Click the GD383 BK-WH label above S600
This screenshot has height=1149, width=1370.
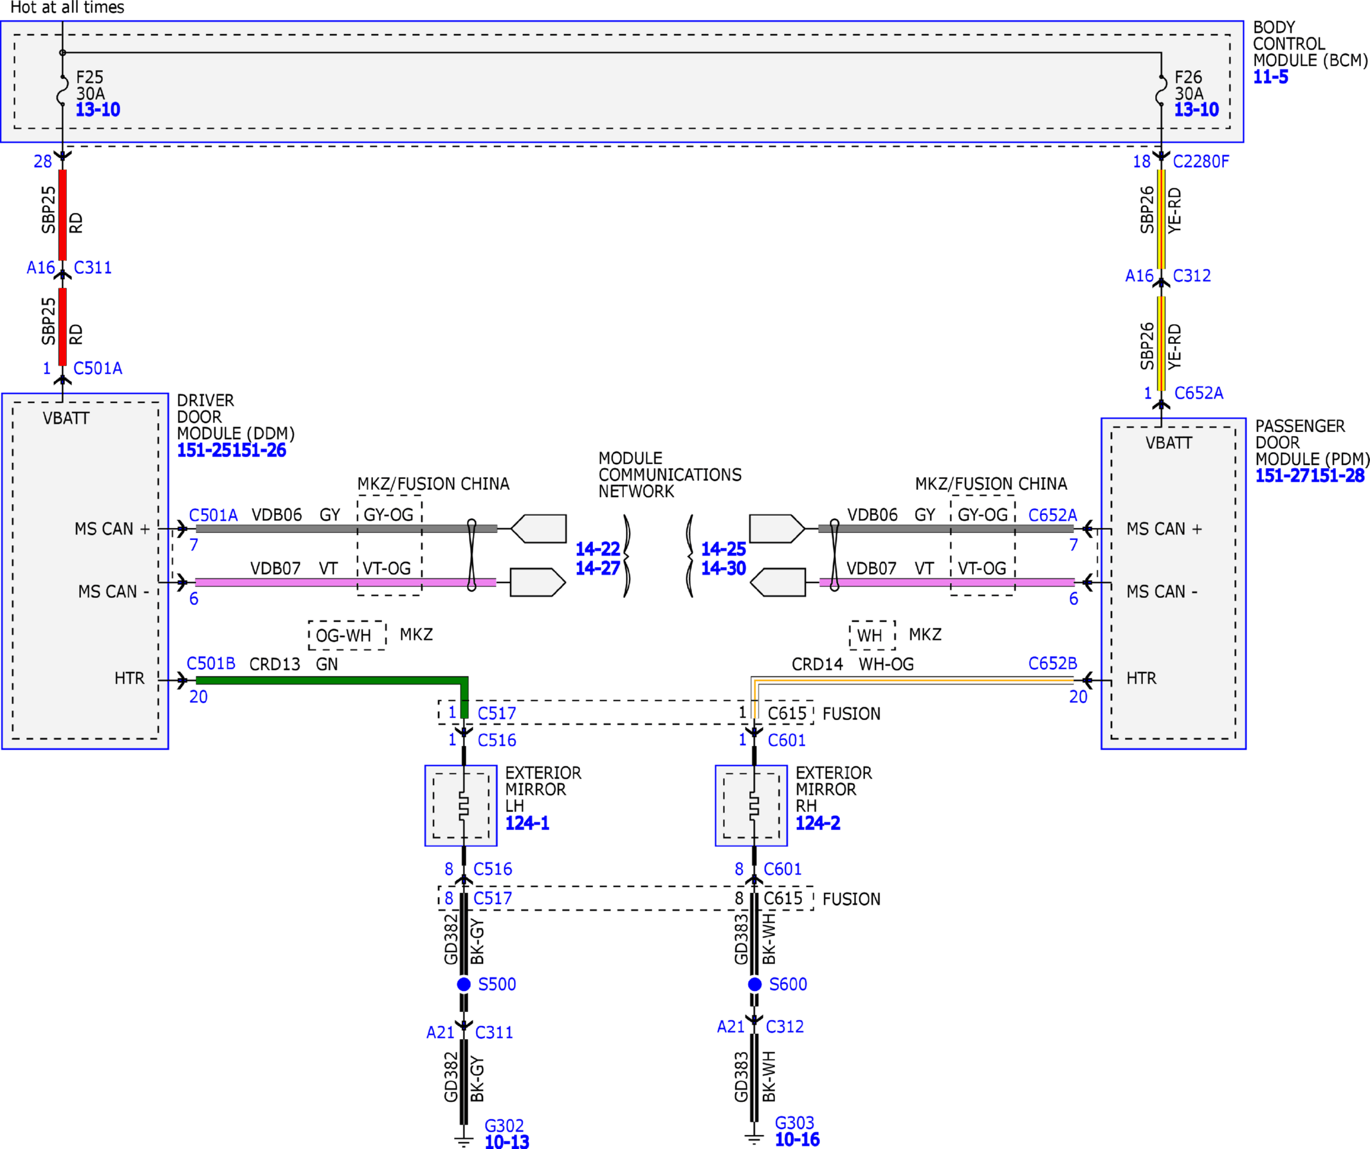pyautogui.click(x=755, y=939)
